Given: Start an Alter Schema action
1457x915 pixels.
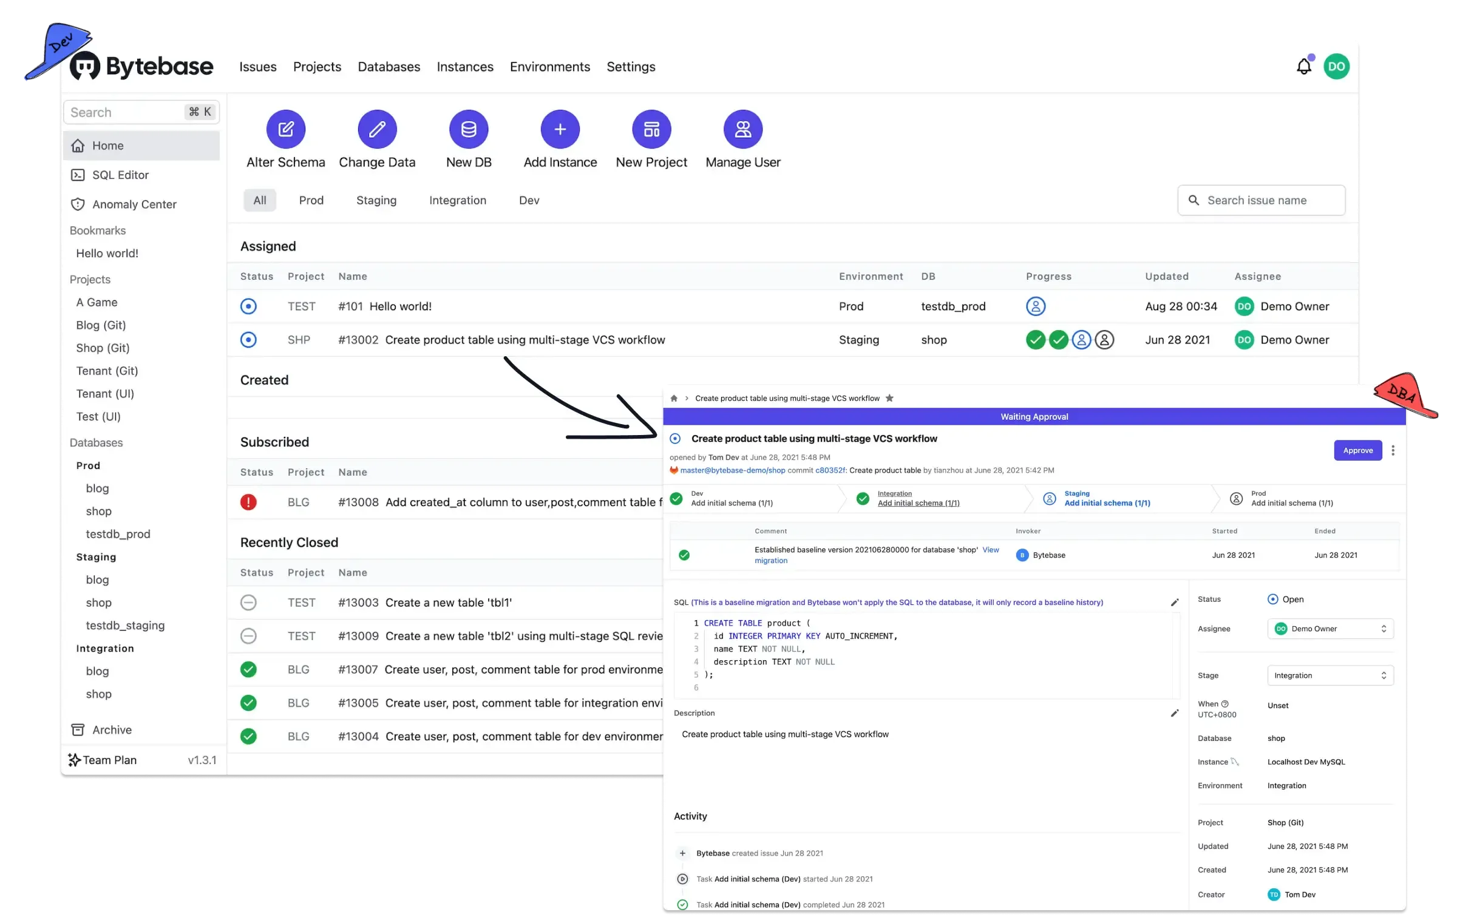Looking at the screenshot, I should [x=285, y=129].
